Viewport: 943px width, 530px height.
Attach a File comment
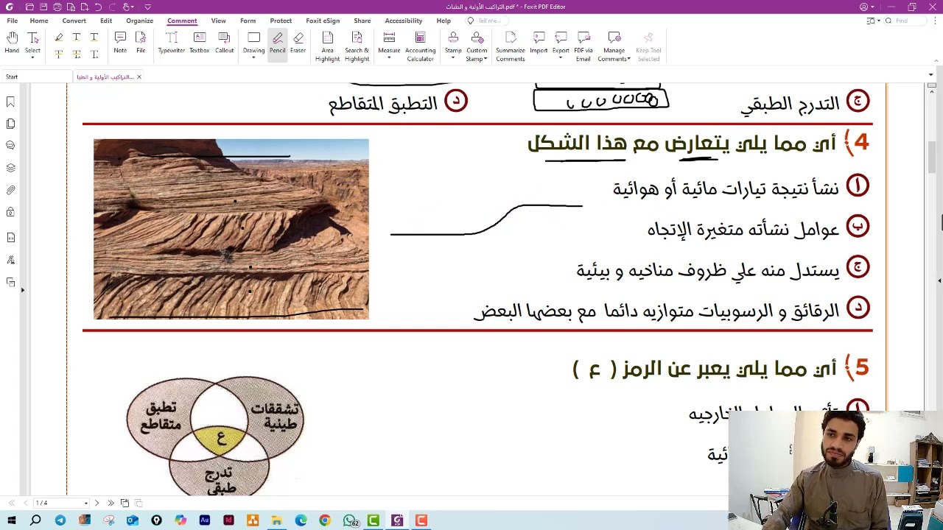click(x=141, y=43)
